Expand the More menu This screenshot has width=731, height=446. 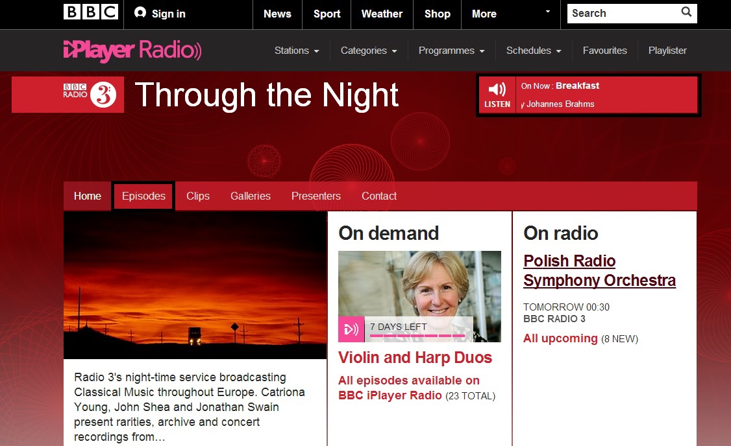[x=484, y=14]
